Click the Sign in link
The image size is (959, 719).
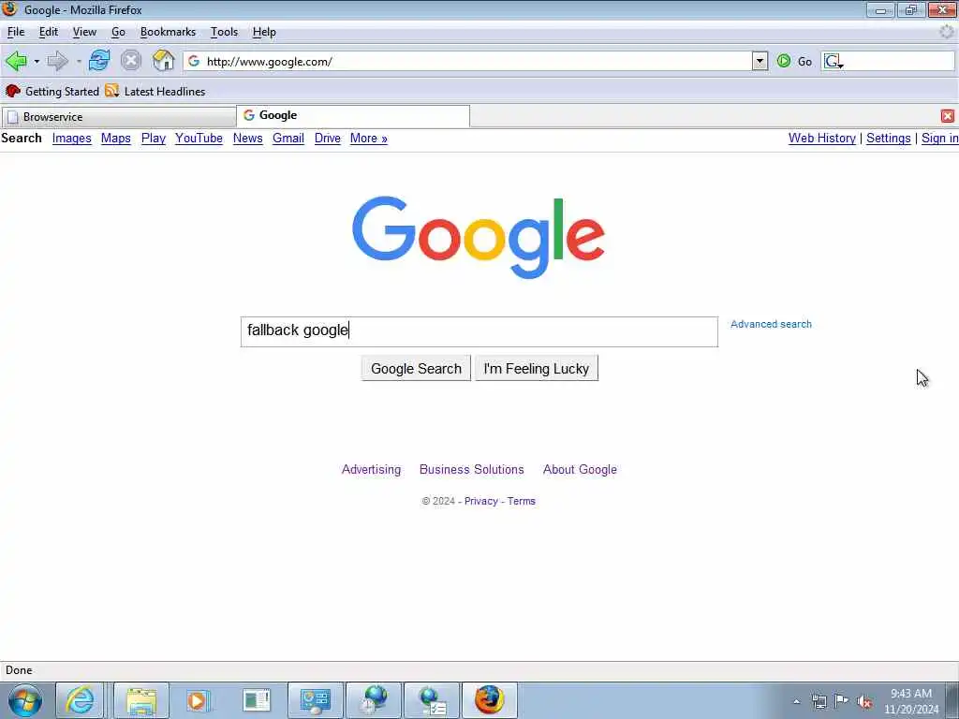tap(940, 139)
